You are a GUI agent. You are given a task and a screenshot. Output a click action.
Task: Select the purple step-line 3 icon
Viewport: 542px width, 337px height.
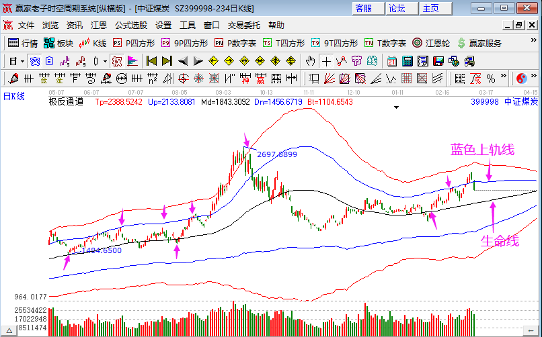click(65, 61)
